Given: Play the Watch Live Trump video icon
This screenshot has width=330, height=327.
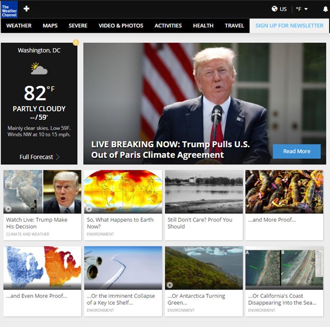Looking at the screenshot, I should (x=8, y=209).
